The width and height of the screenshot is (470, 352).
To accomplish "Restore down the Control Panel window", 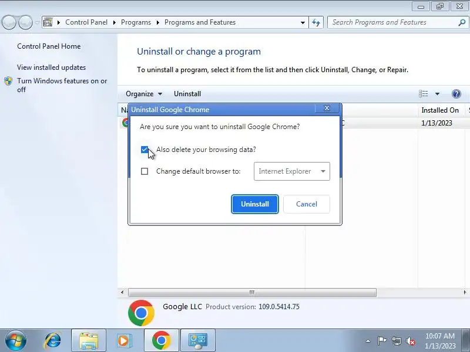I will pyautogui.click(x=439, y=6).
